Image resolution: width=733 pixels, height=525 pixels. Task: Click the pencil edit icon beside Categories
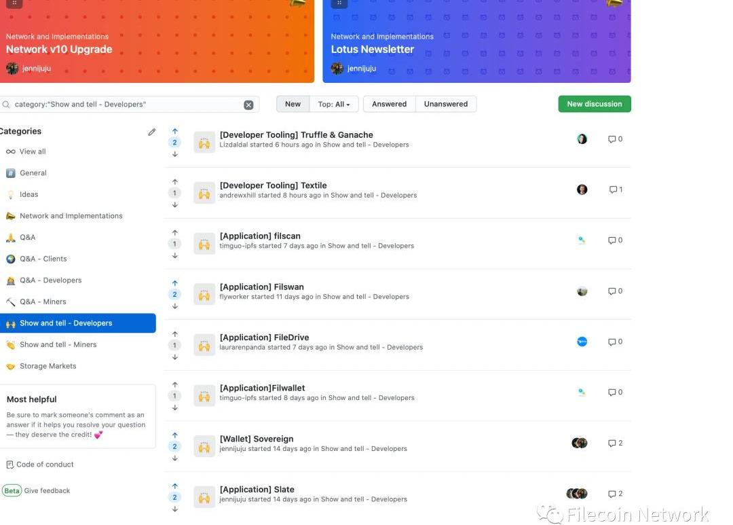(x=151, y=132)
